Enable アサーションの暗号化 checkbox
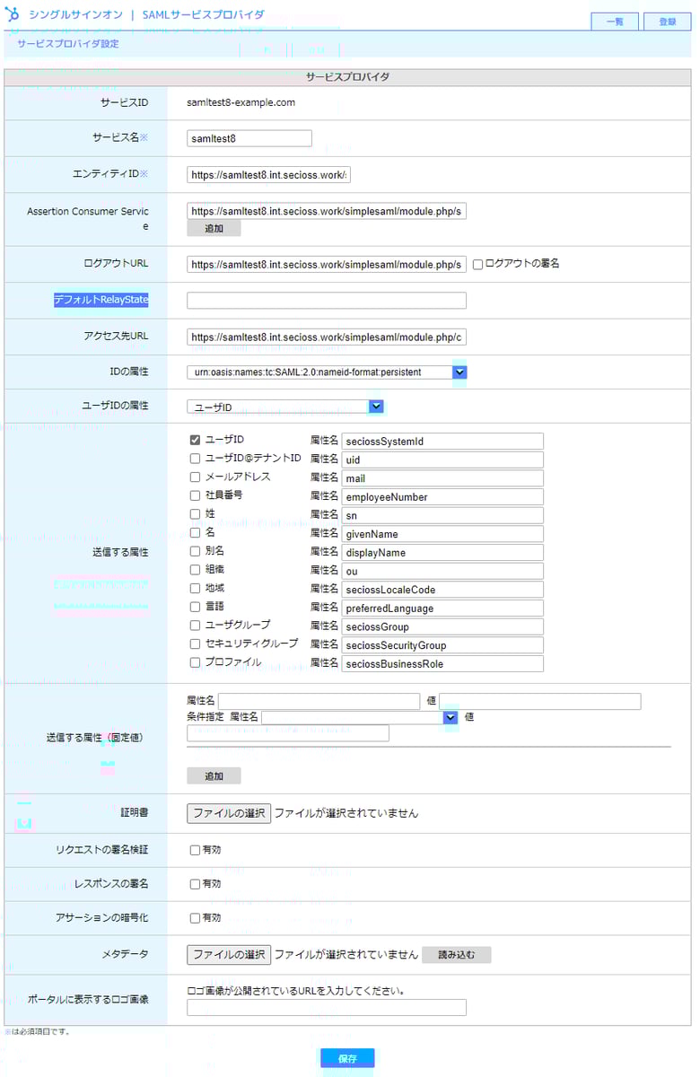 click(x=195, y=918)
